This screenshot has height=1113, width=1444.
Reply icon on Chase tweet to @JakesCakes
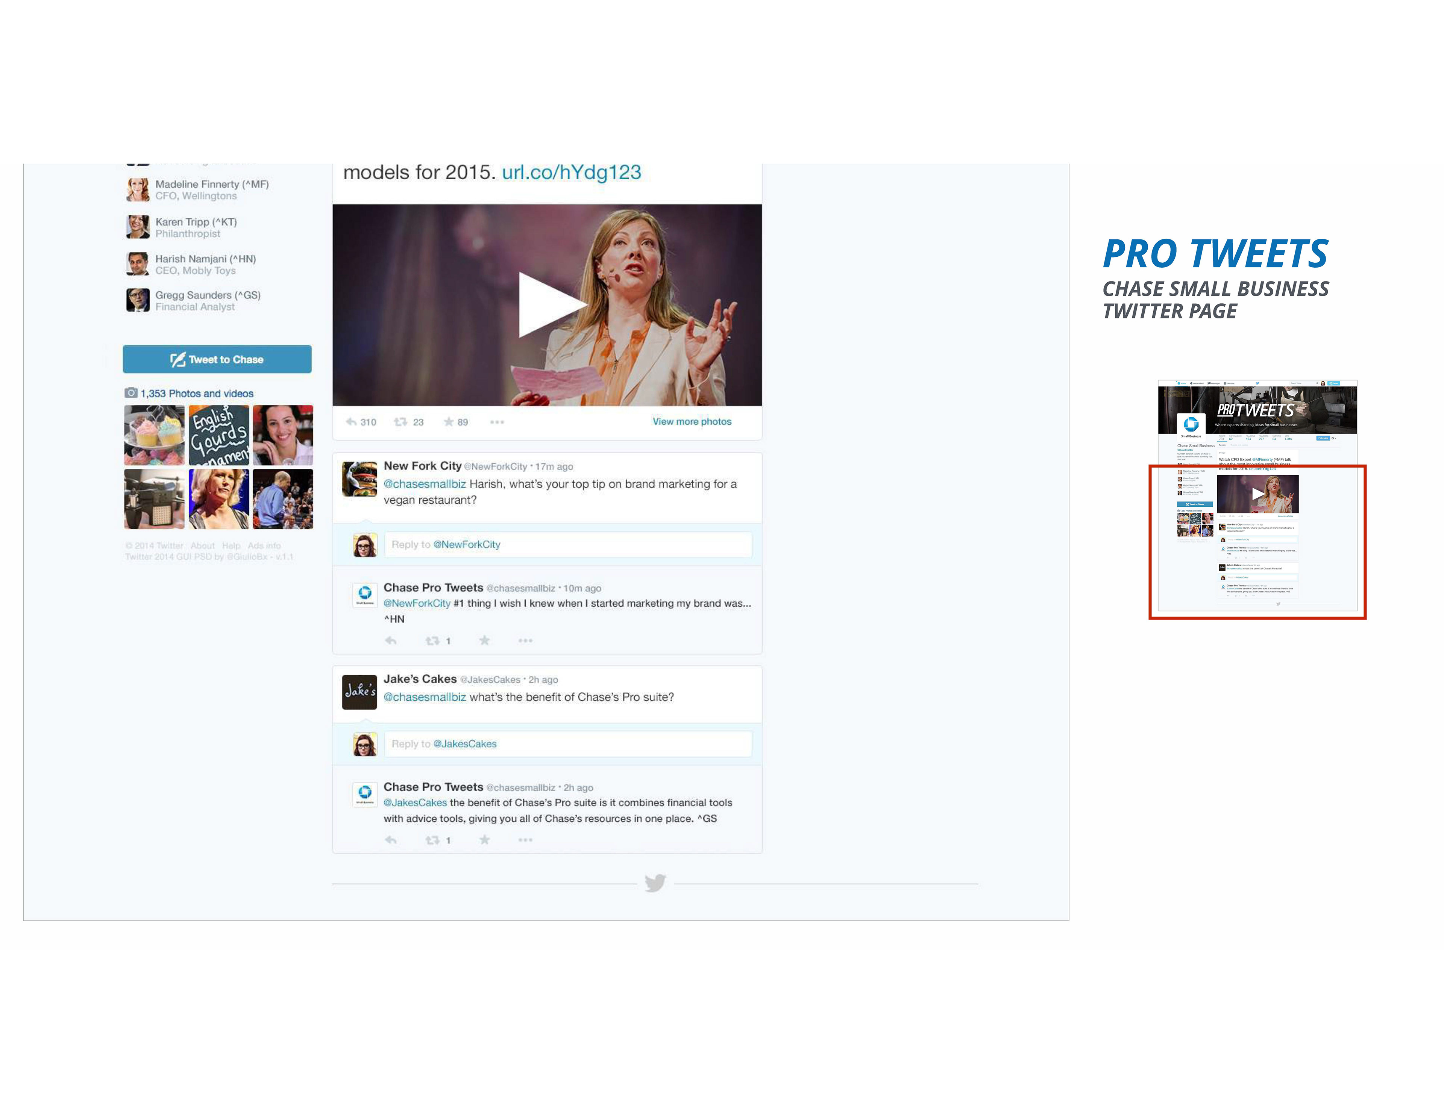[x=391, y=840]
